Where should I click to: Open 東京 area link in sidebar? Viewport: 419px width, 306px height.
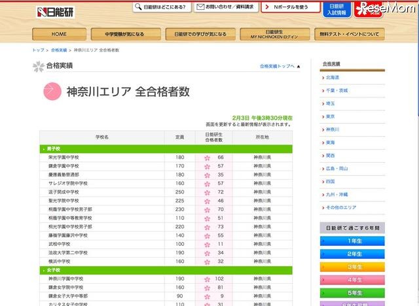pos(330,116)
